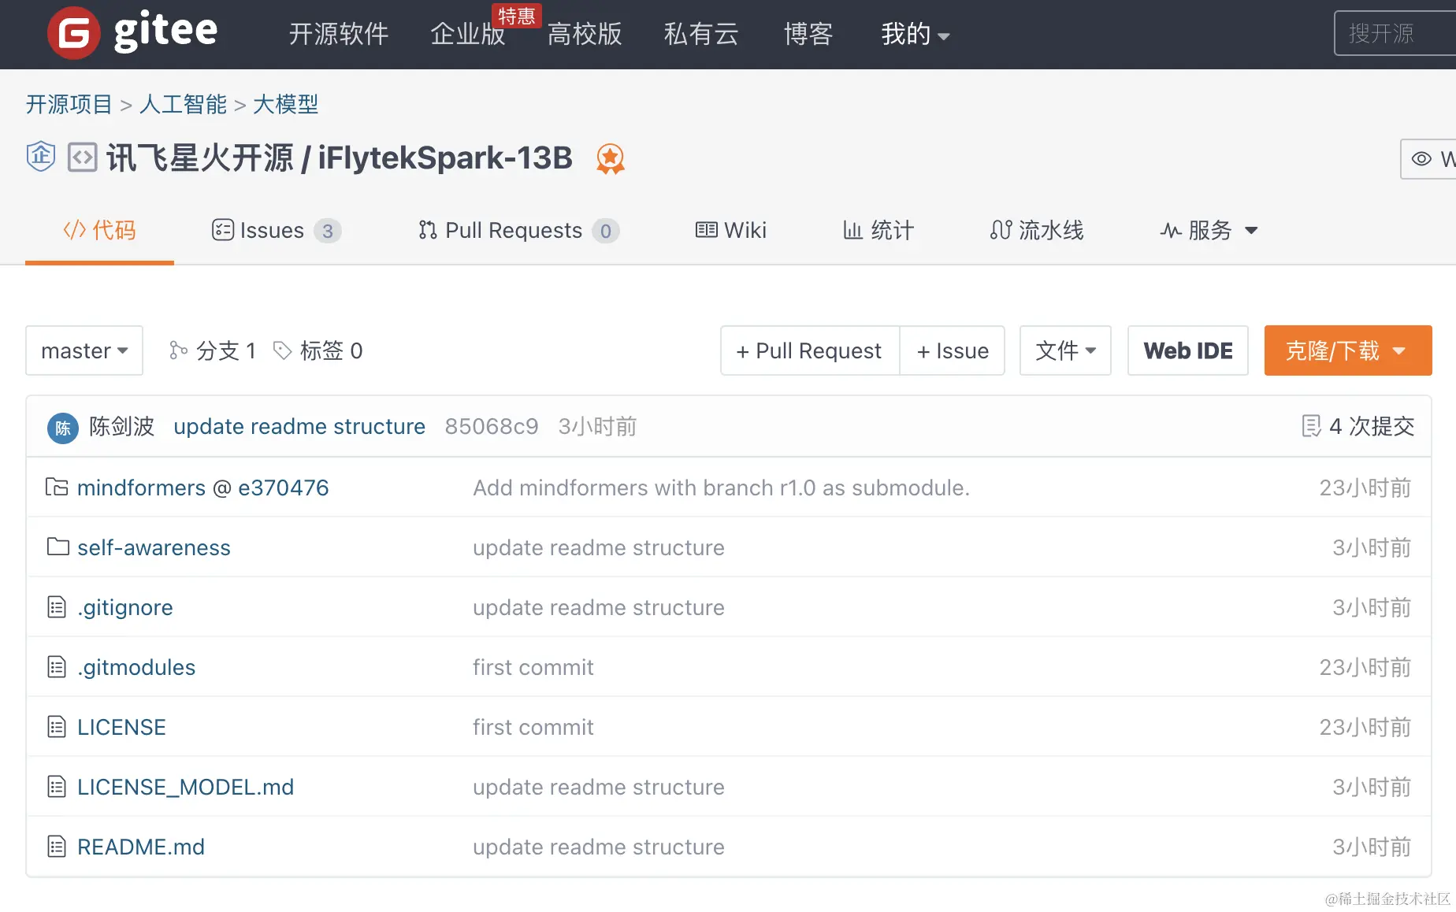Image resolution: width=1456 pixels, height=912 pixels.
Task: Click the 人工智能 breadcrumb link
Action: pos(183,104)
